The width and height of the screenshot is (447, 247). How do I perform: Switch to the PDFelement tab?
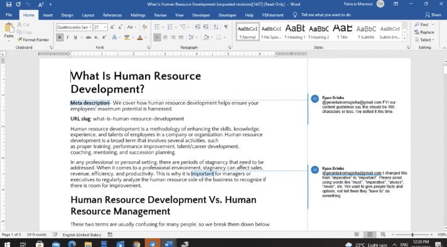click(x=273, y=16)
